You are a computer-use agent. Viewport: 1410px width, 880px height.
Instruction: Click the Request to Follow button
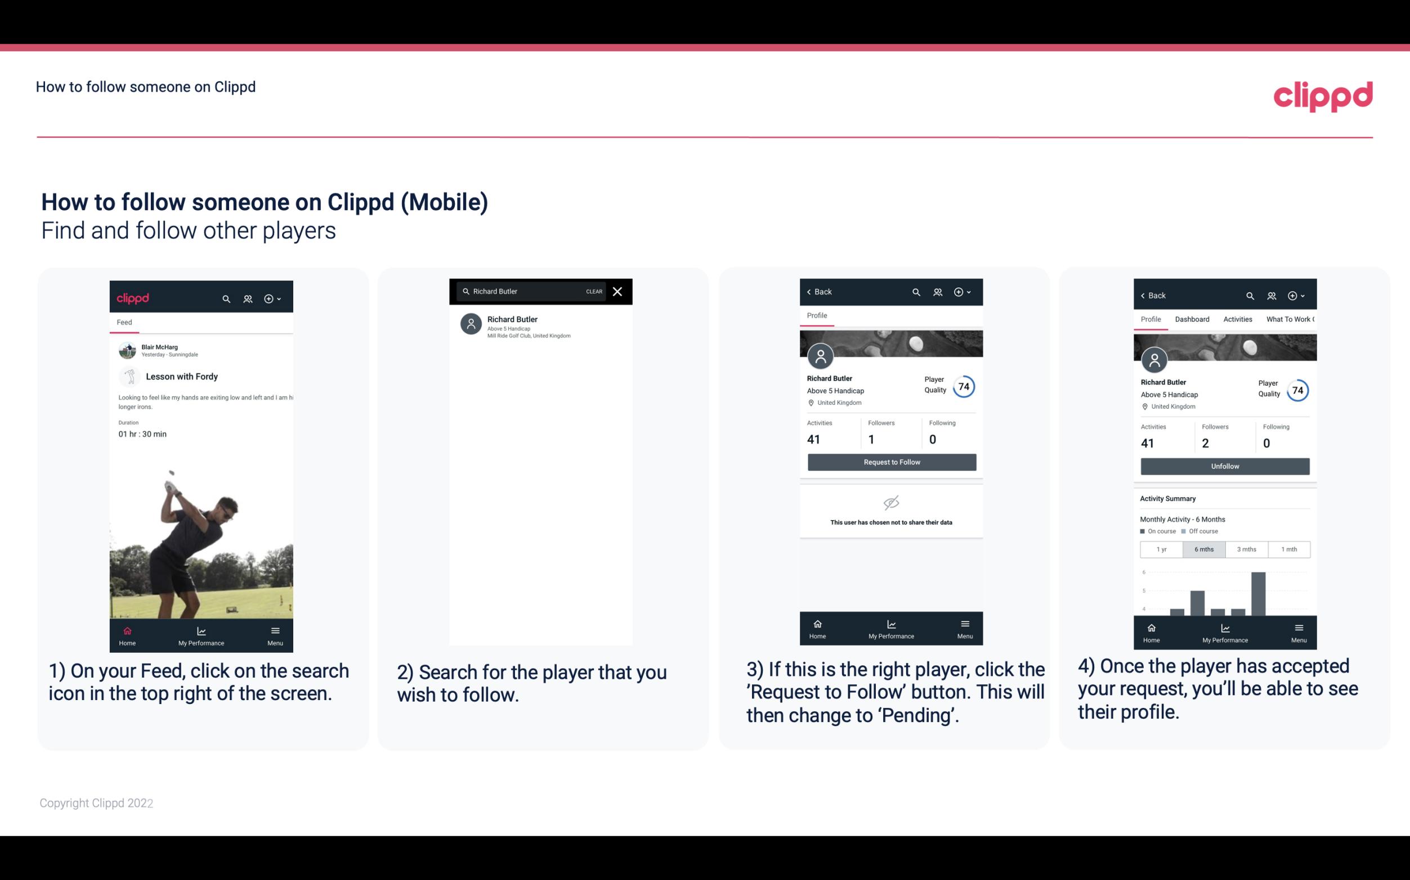890,461
